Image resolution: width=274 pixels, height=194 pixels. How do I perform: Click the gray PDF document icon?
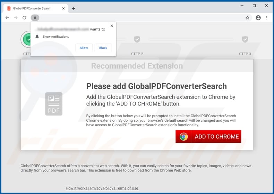pyautogui.click(x=54, y=104)
